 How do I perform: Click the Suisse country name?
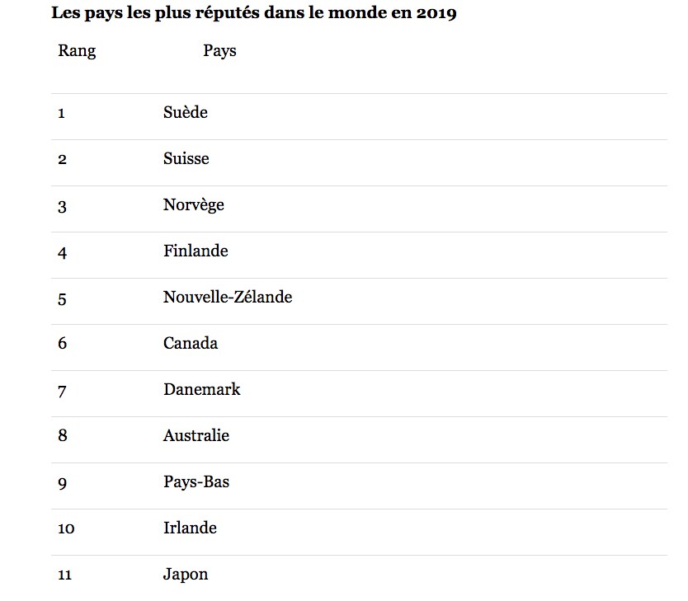tap(186, 158)
